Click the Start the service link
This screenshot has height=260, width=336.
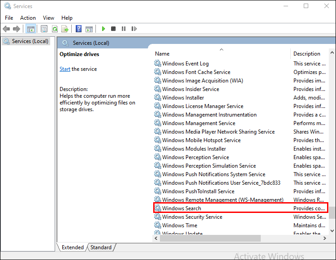(65, 69)
